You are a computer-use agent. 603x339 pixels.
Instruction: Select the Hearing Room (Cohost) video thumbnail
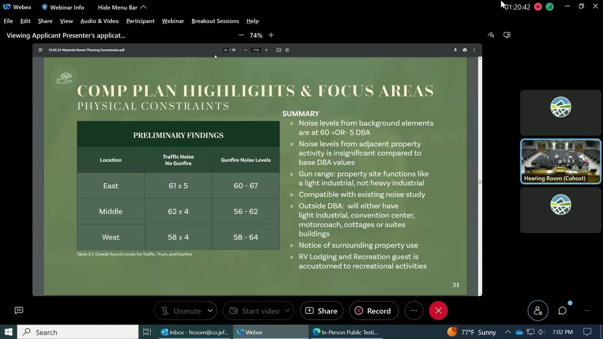click(x=561, y=161)
